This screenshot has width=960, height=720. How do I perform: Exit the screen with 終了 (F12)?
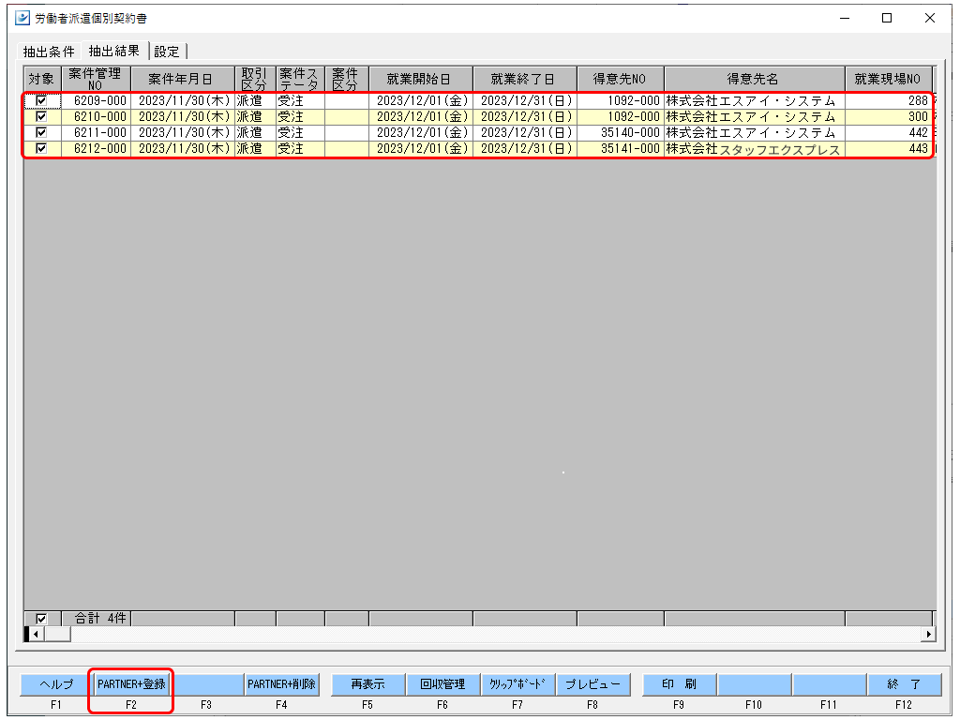tap(904, 684)
